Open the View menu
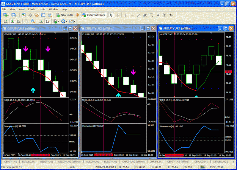Screen dimensions: 237x170 point(12,9)
